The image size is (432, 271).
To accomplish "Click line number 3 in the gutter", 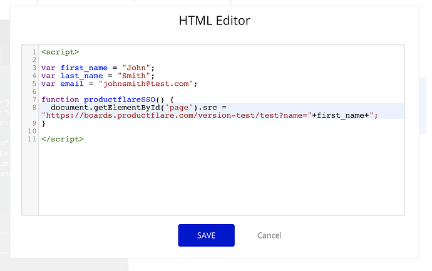I will point(34,68).
